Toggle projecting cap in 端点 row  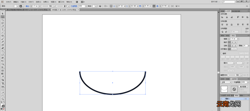point(235,42)
